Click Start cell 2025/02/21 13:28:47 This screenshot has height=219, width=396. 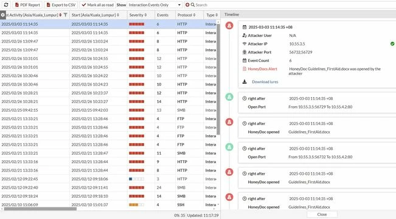point(89,153)
